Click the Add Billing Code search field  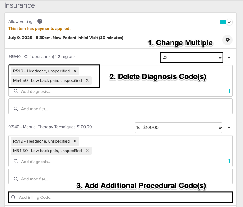(120, 197)
